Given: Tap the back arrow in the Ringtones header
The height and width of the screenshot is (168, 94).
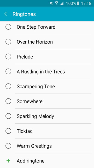Looking at the screenshot, I should tap(6, 14).
